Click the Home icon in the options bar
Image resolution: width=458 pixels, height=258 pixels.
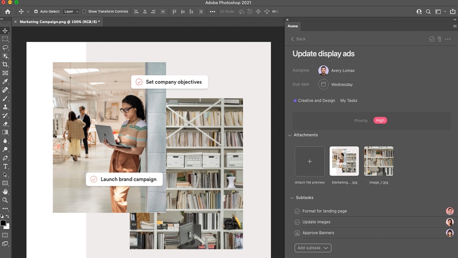click(x=8, y=11)
